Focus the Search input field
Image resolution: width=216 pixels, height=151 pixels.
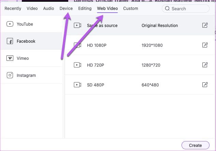coord(186,9)
